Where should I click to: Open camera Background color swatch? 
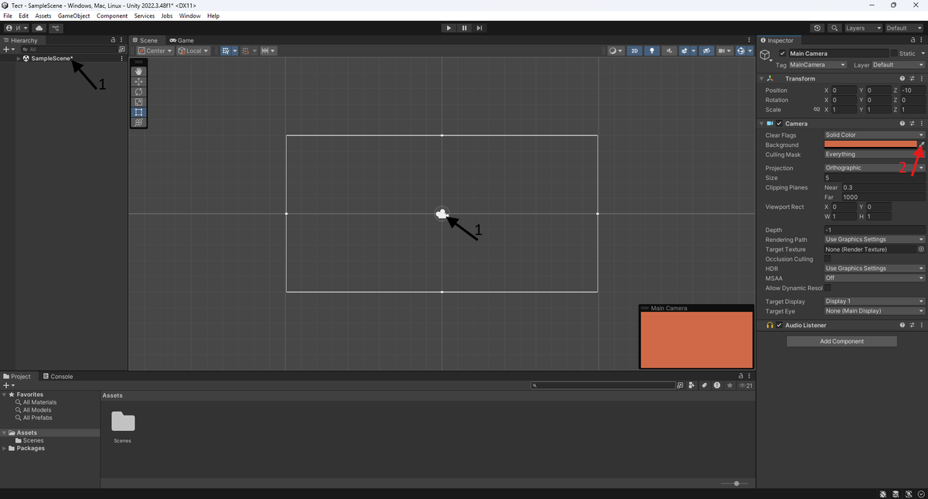870,144
